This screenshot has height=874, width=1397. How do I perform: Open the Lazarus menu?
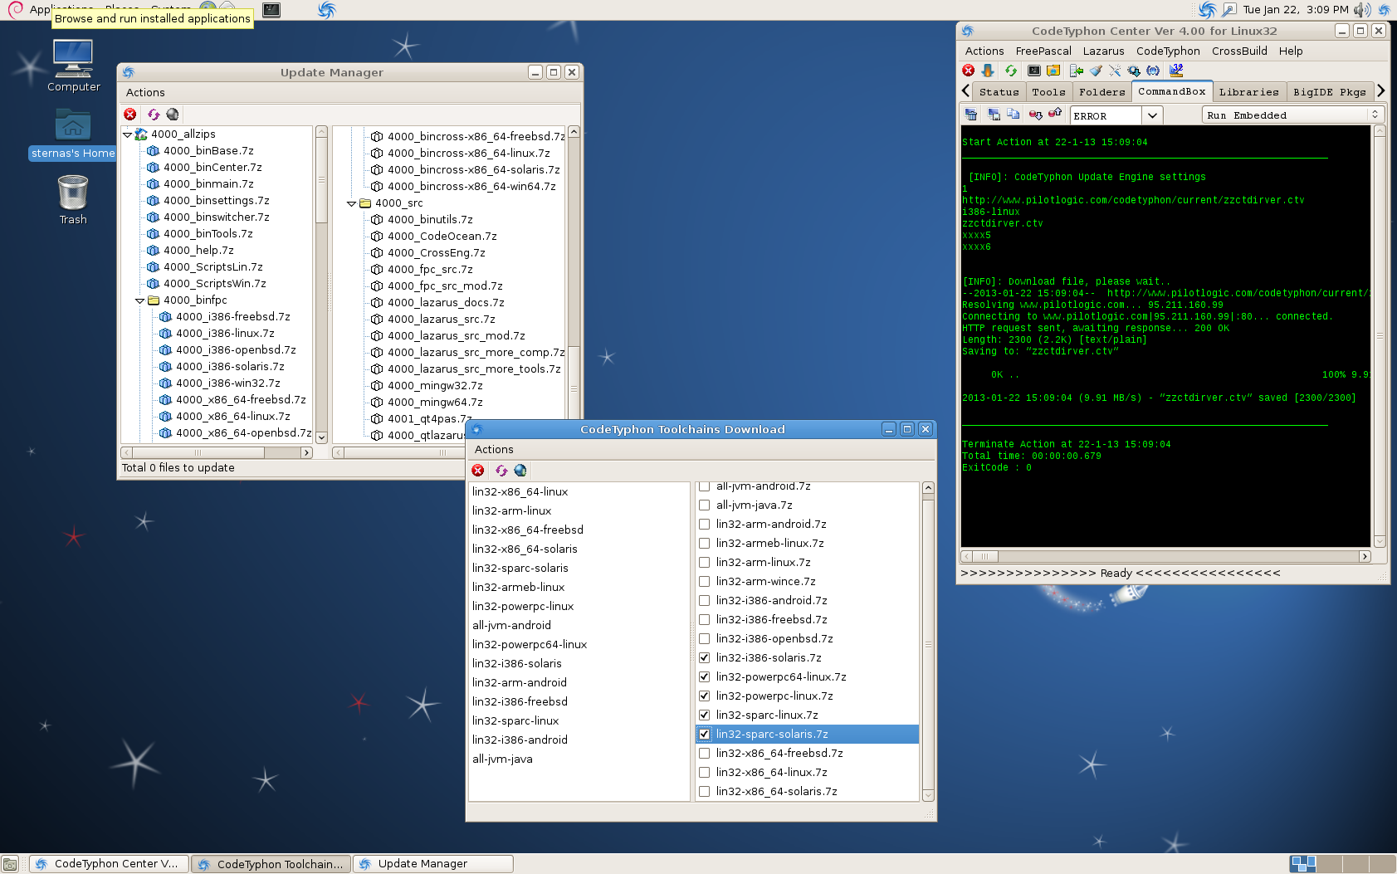pos(1103,51)
